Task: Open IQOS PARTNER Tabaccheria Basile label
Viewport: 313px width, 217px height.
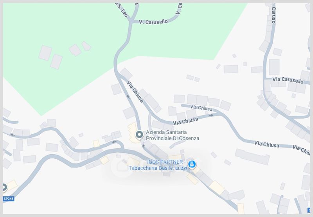Action: [x=158, y=165]
